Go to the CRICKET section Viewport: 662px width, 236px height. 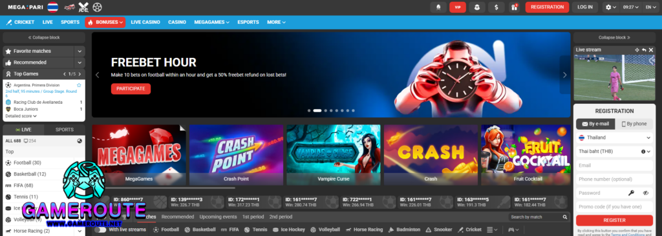20,23
